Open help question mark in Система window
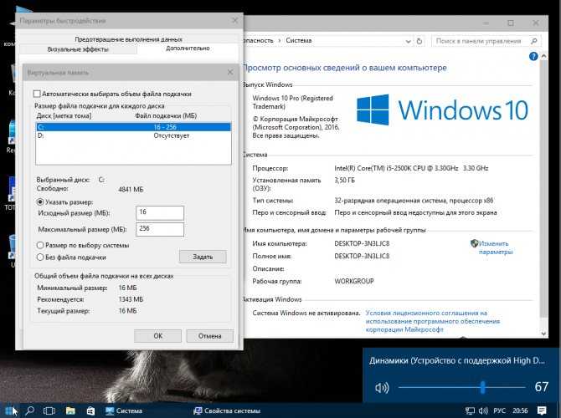561x418 pixels. pos(533,56)
